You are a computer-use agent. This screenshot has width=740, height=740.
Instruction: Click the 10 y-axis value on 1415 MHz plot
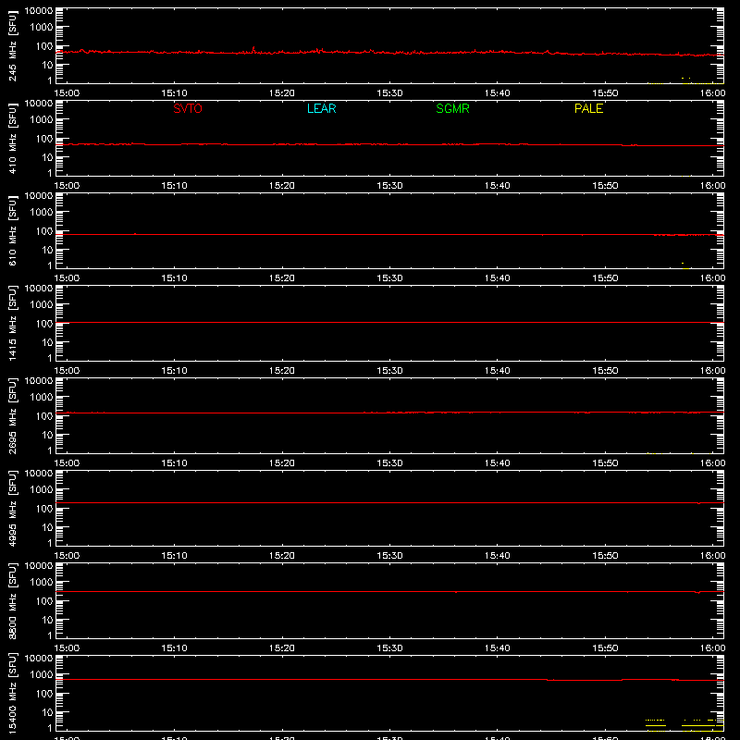[x=47, y=342]
